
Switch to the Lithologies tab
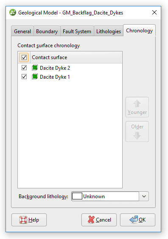click(x=109, y=31)
